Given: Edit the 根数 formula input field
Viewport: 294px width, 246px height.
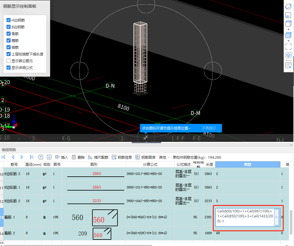Looking at the screenshot, I should [245, 217].
